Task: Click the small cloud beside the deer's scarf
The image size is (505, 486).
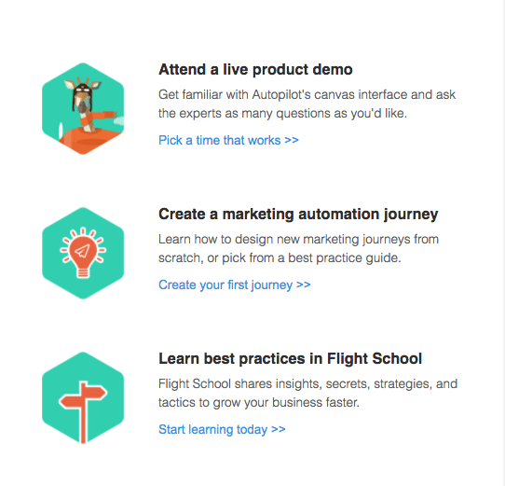Action: coord(119,120)
